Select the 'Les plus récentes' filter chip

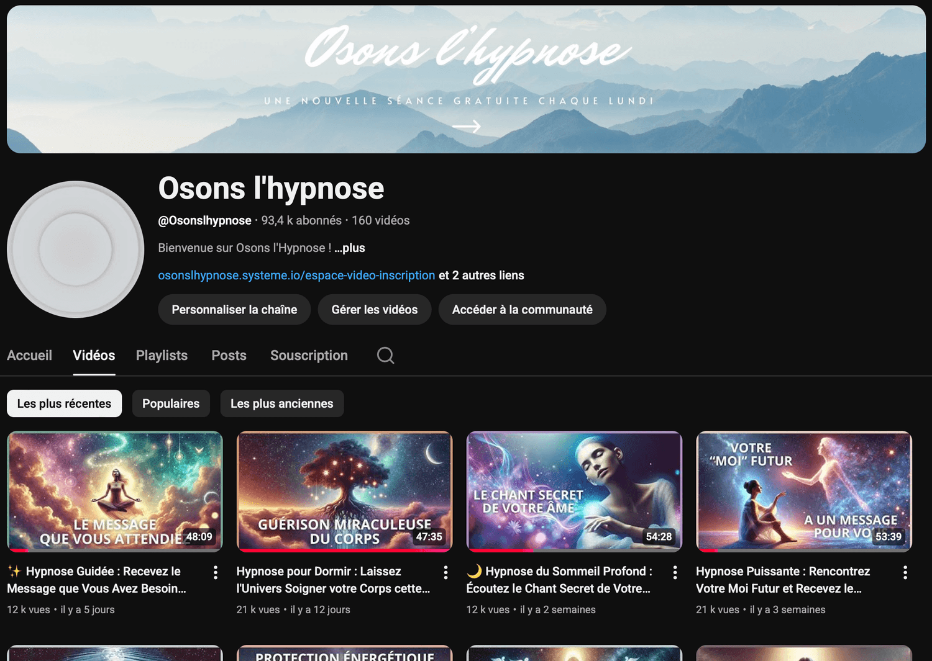(x=65, y=403)
